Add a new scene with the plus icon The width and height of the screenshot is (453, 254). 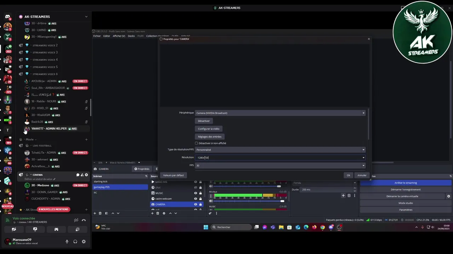pyautogui.click(x=94, y=213)
